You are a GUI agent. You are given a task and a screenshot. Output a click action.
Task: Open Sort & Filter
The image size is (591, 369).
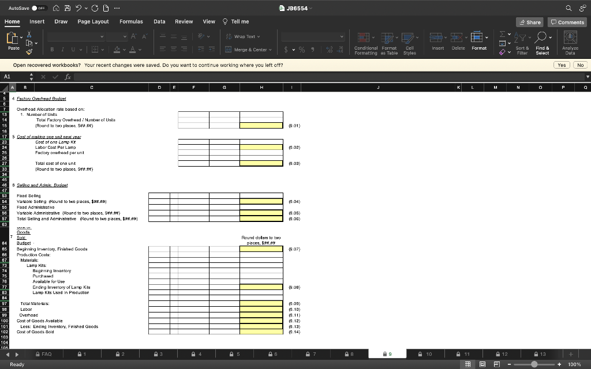(522, 43)
